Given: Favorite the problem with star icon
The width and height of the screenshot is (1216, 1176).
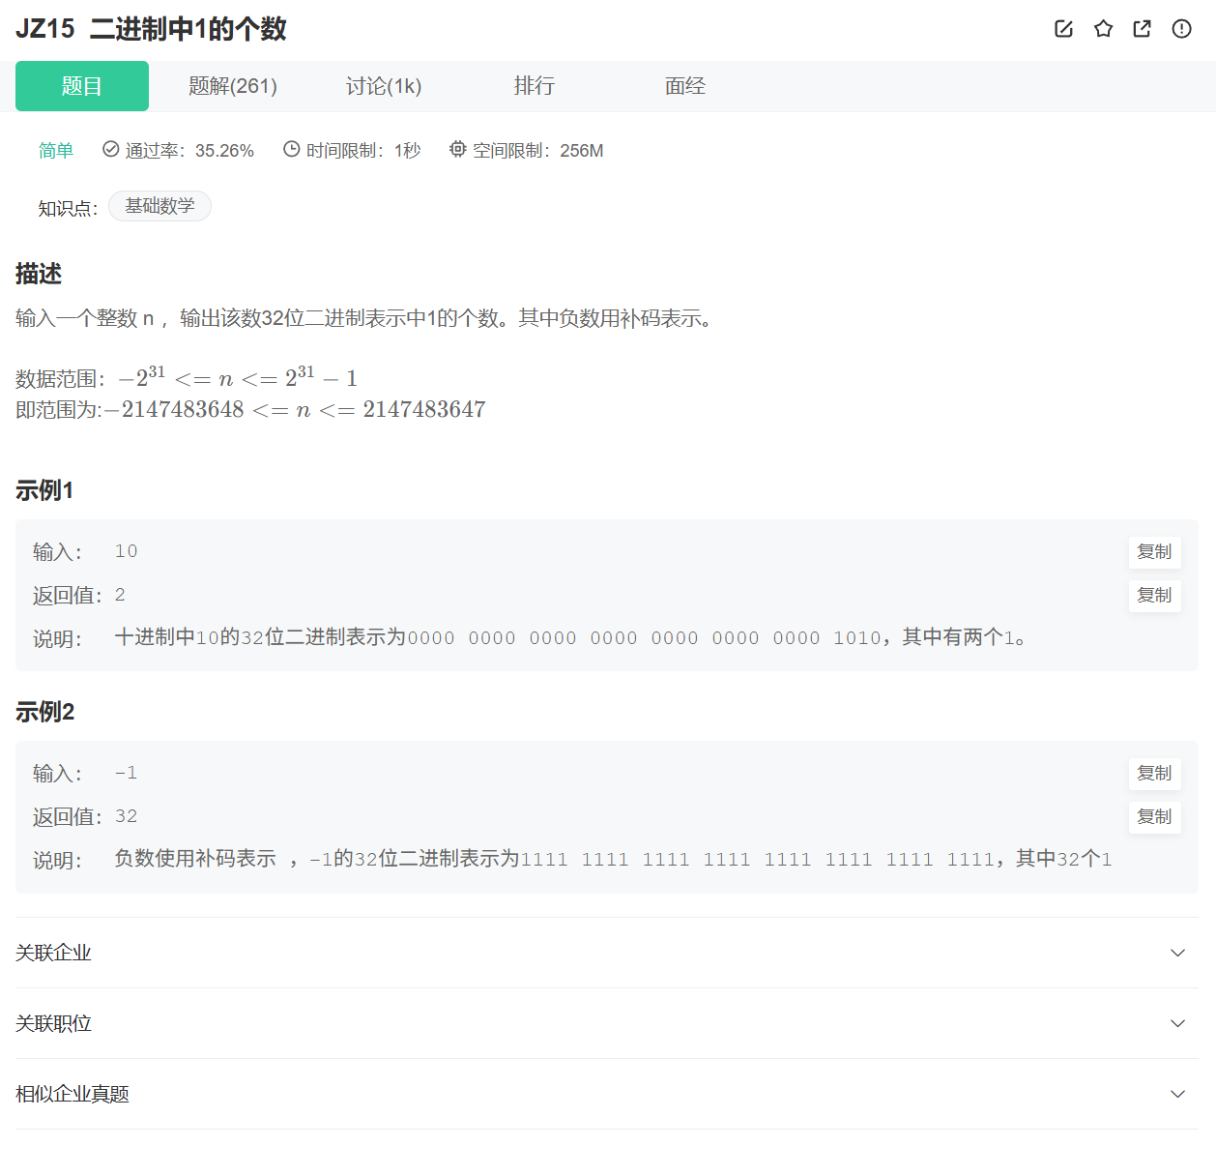Looking at the screenshot, I should click(1103, 29).
